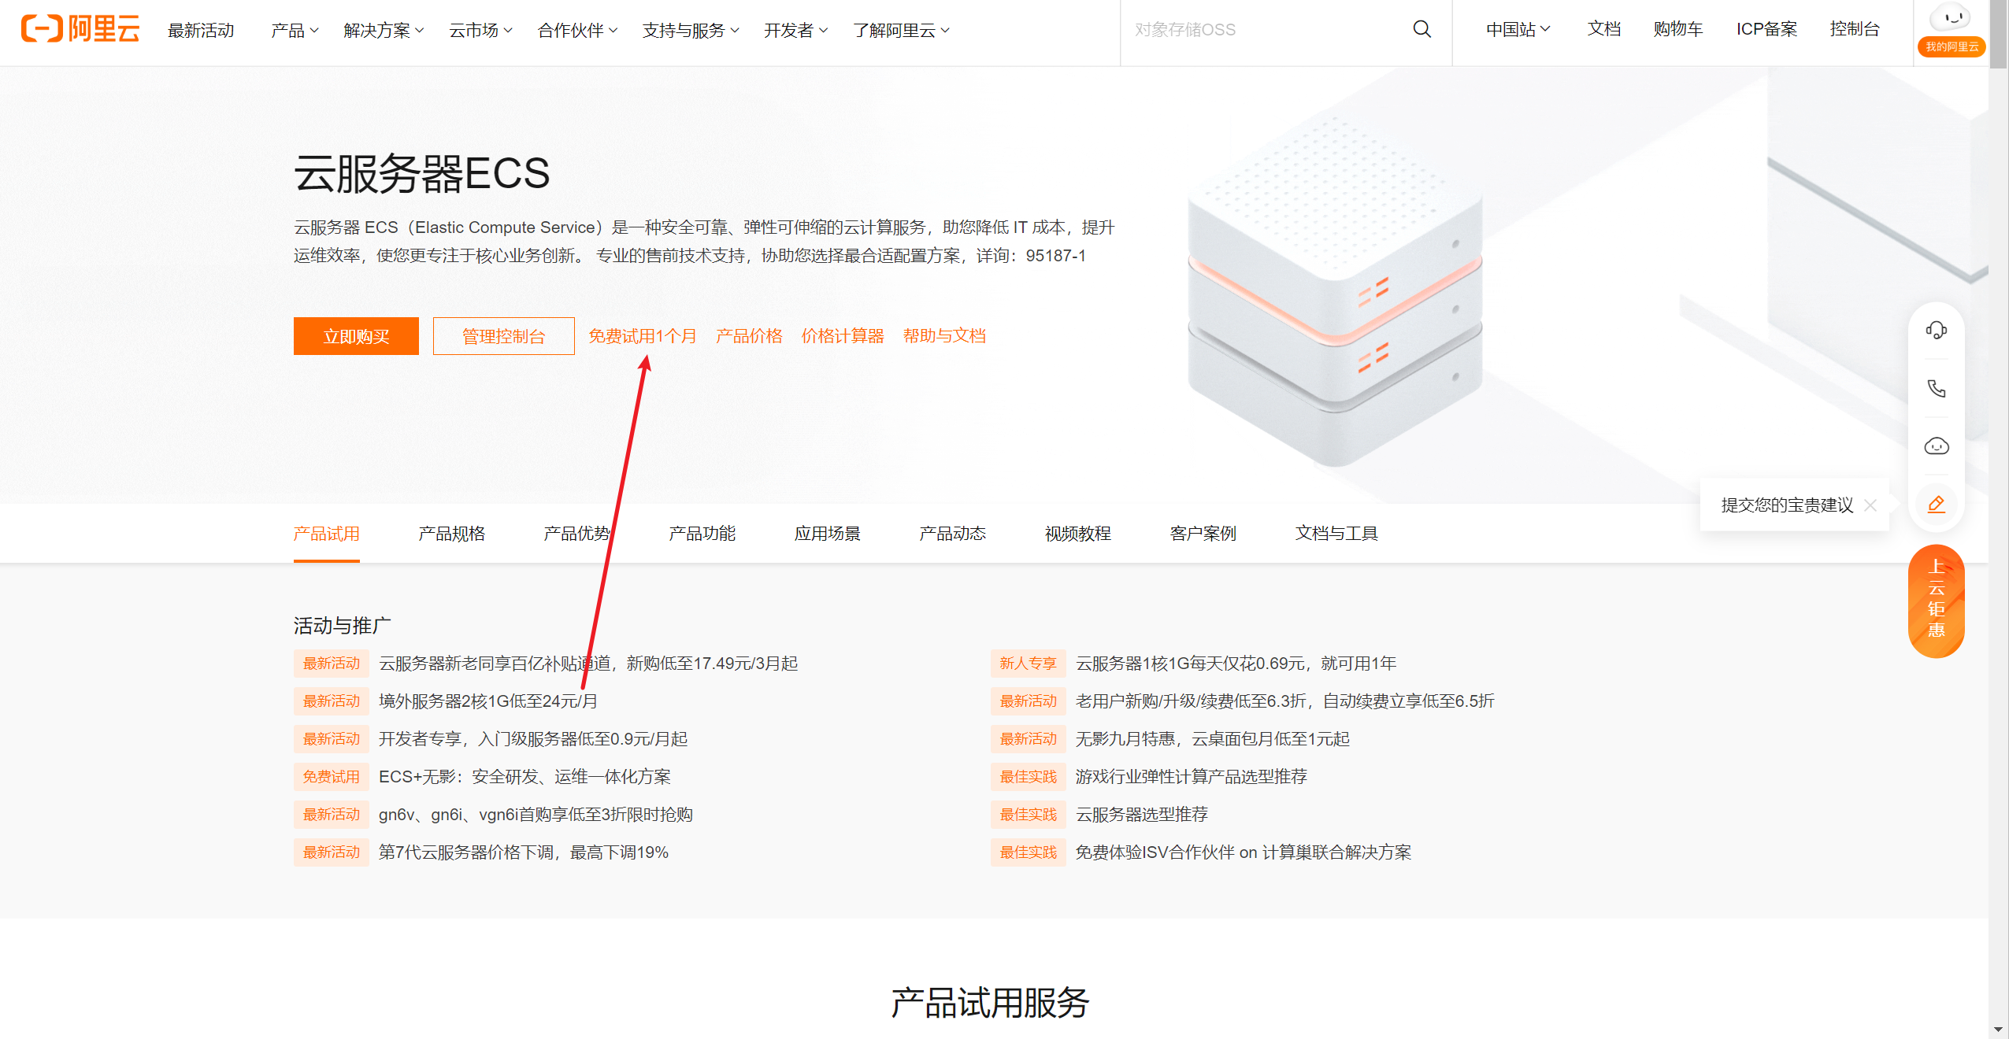Select the 产品规格 tab

tap(451, 534)
